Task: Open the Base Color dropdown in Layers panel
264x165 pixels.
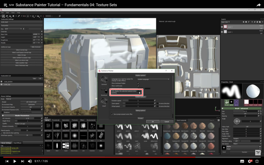Action: tap(226, 22)
